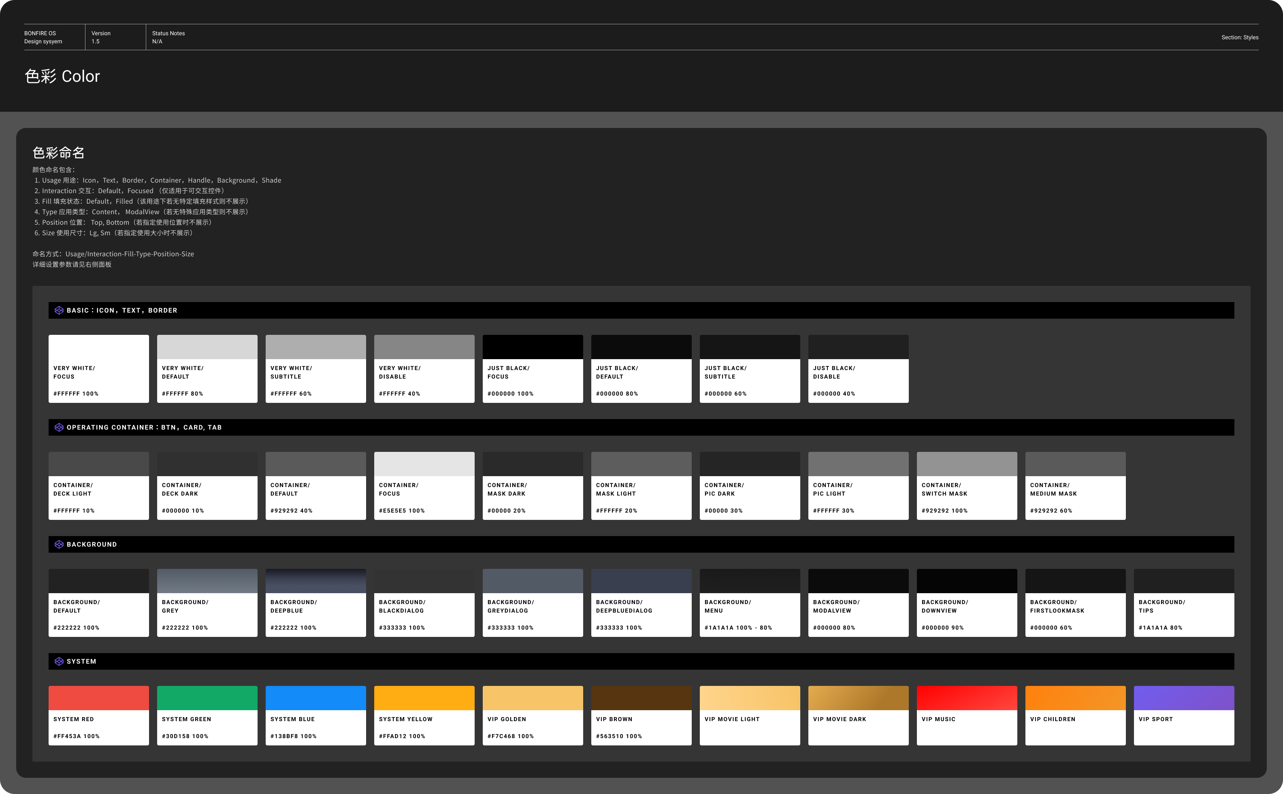Select the VIP Sport purple gradient
Screen dimensions: 1283x794
coord(1184,698)
